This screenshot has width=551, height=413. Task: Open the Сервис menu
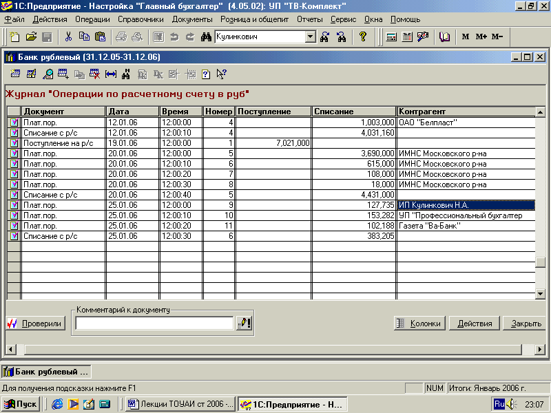pos(343,19)
